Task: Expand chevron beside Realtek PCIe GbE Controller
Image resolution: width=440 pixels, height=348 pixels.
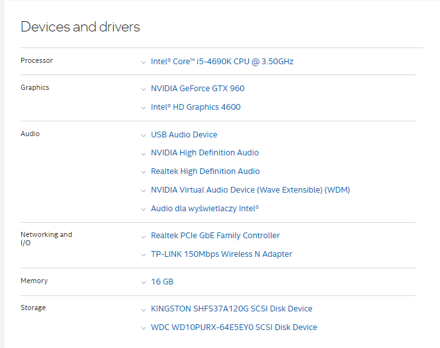Action: coord(143,237)
